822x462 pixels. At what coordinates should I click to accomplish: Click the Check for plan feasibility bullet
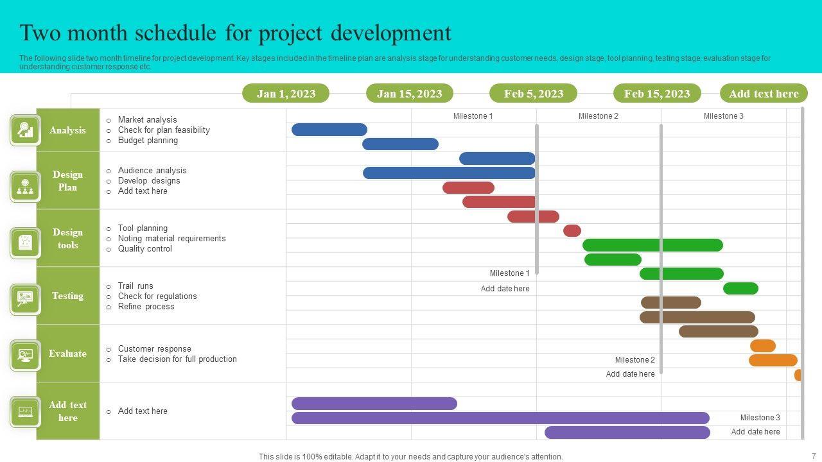[164, 130]
